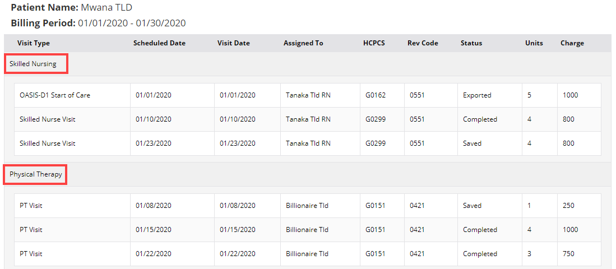616x269 pixels.
Task: Click the Rev Code column header
Action: pyautogui.click(x=423, y=43)
